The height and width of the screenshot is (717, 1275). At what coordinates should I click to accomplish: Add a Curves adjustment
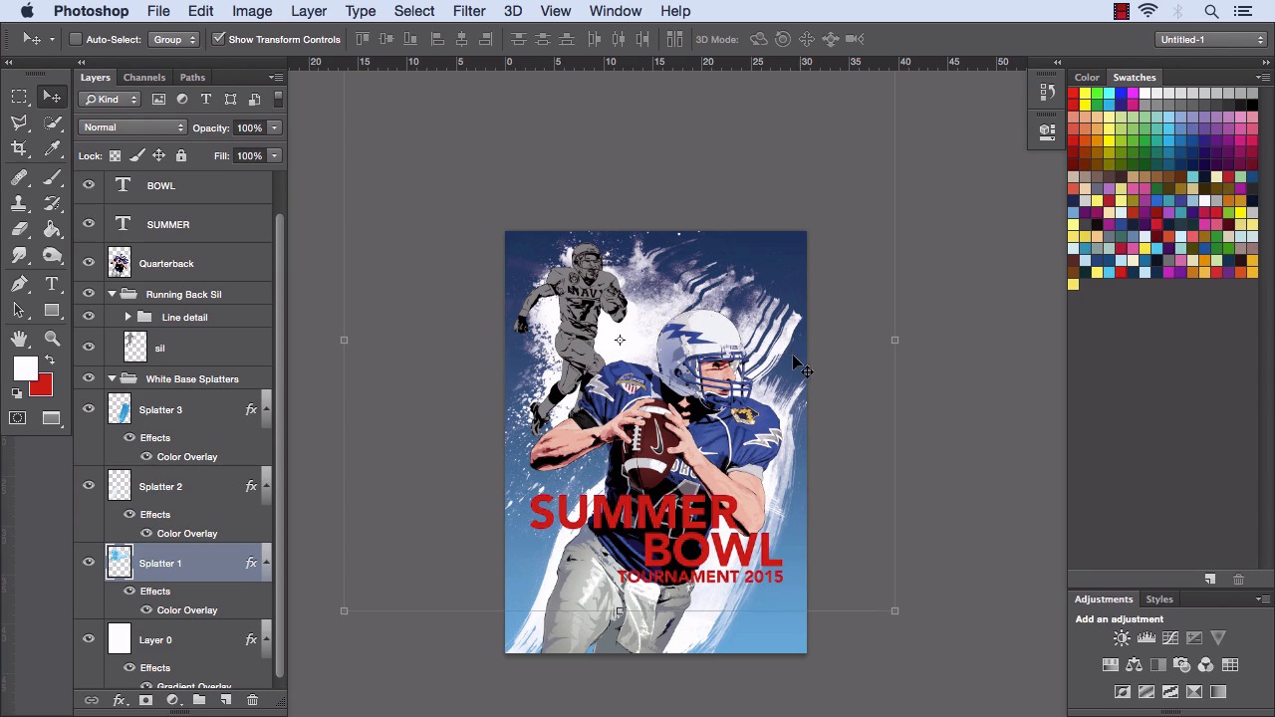coord(1170,638)
